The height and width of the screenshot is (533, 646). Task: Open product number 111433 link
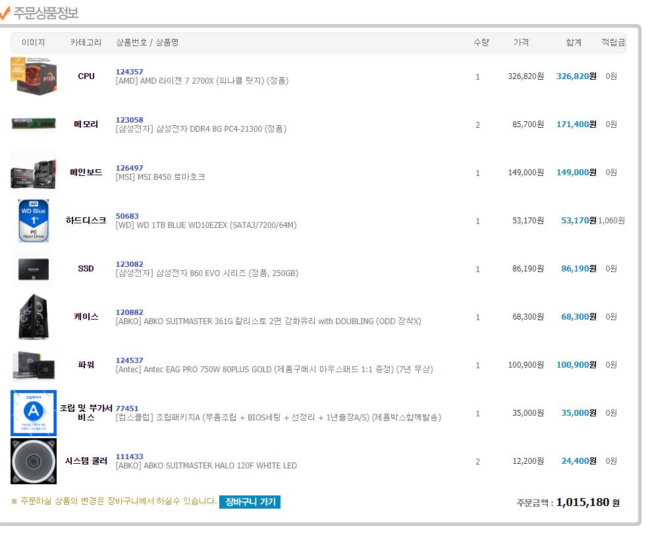129,457
